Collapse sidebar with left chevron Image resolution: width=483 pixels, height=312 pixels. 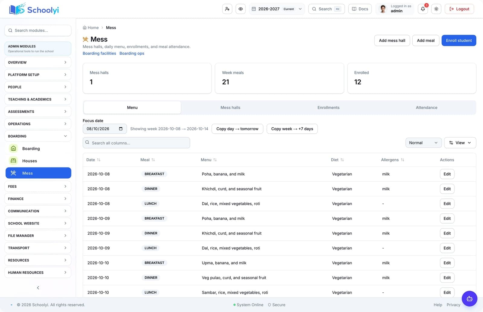point(38,288)
